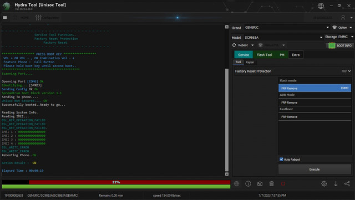Open the Option sliders menu
This screenshot has height=200, width=355.
click(342, 27)
